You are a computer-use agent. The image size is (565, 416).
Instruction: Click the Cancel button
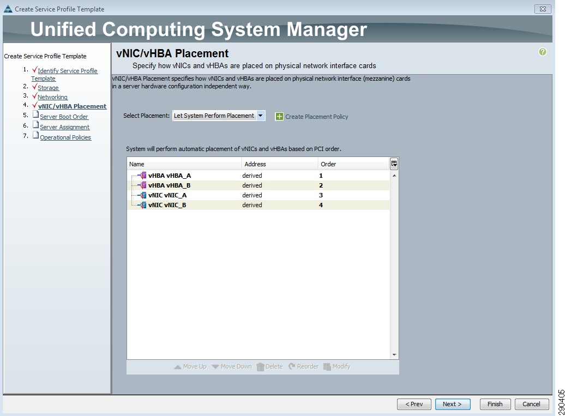click(x=532, y=404)
